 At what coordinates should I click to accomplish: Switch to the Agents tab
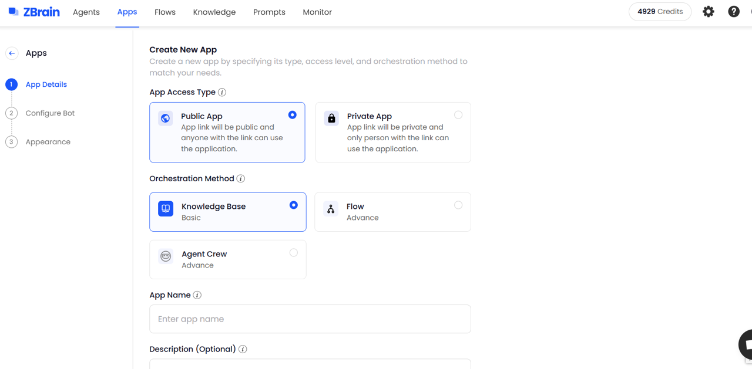click(x=86, y=12)
